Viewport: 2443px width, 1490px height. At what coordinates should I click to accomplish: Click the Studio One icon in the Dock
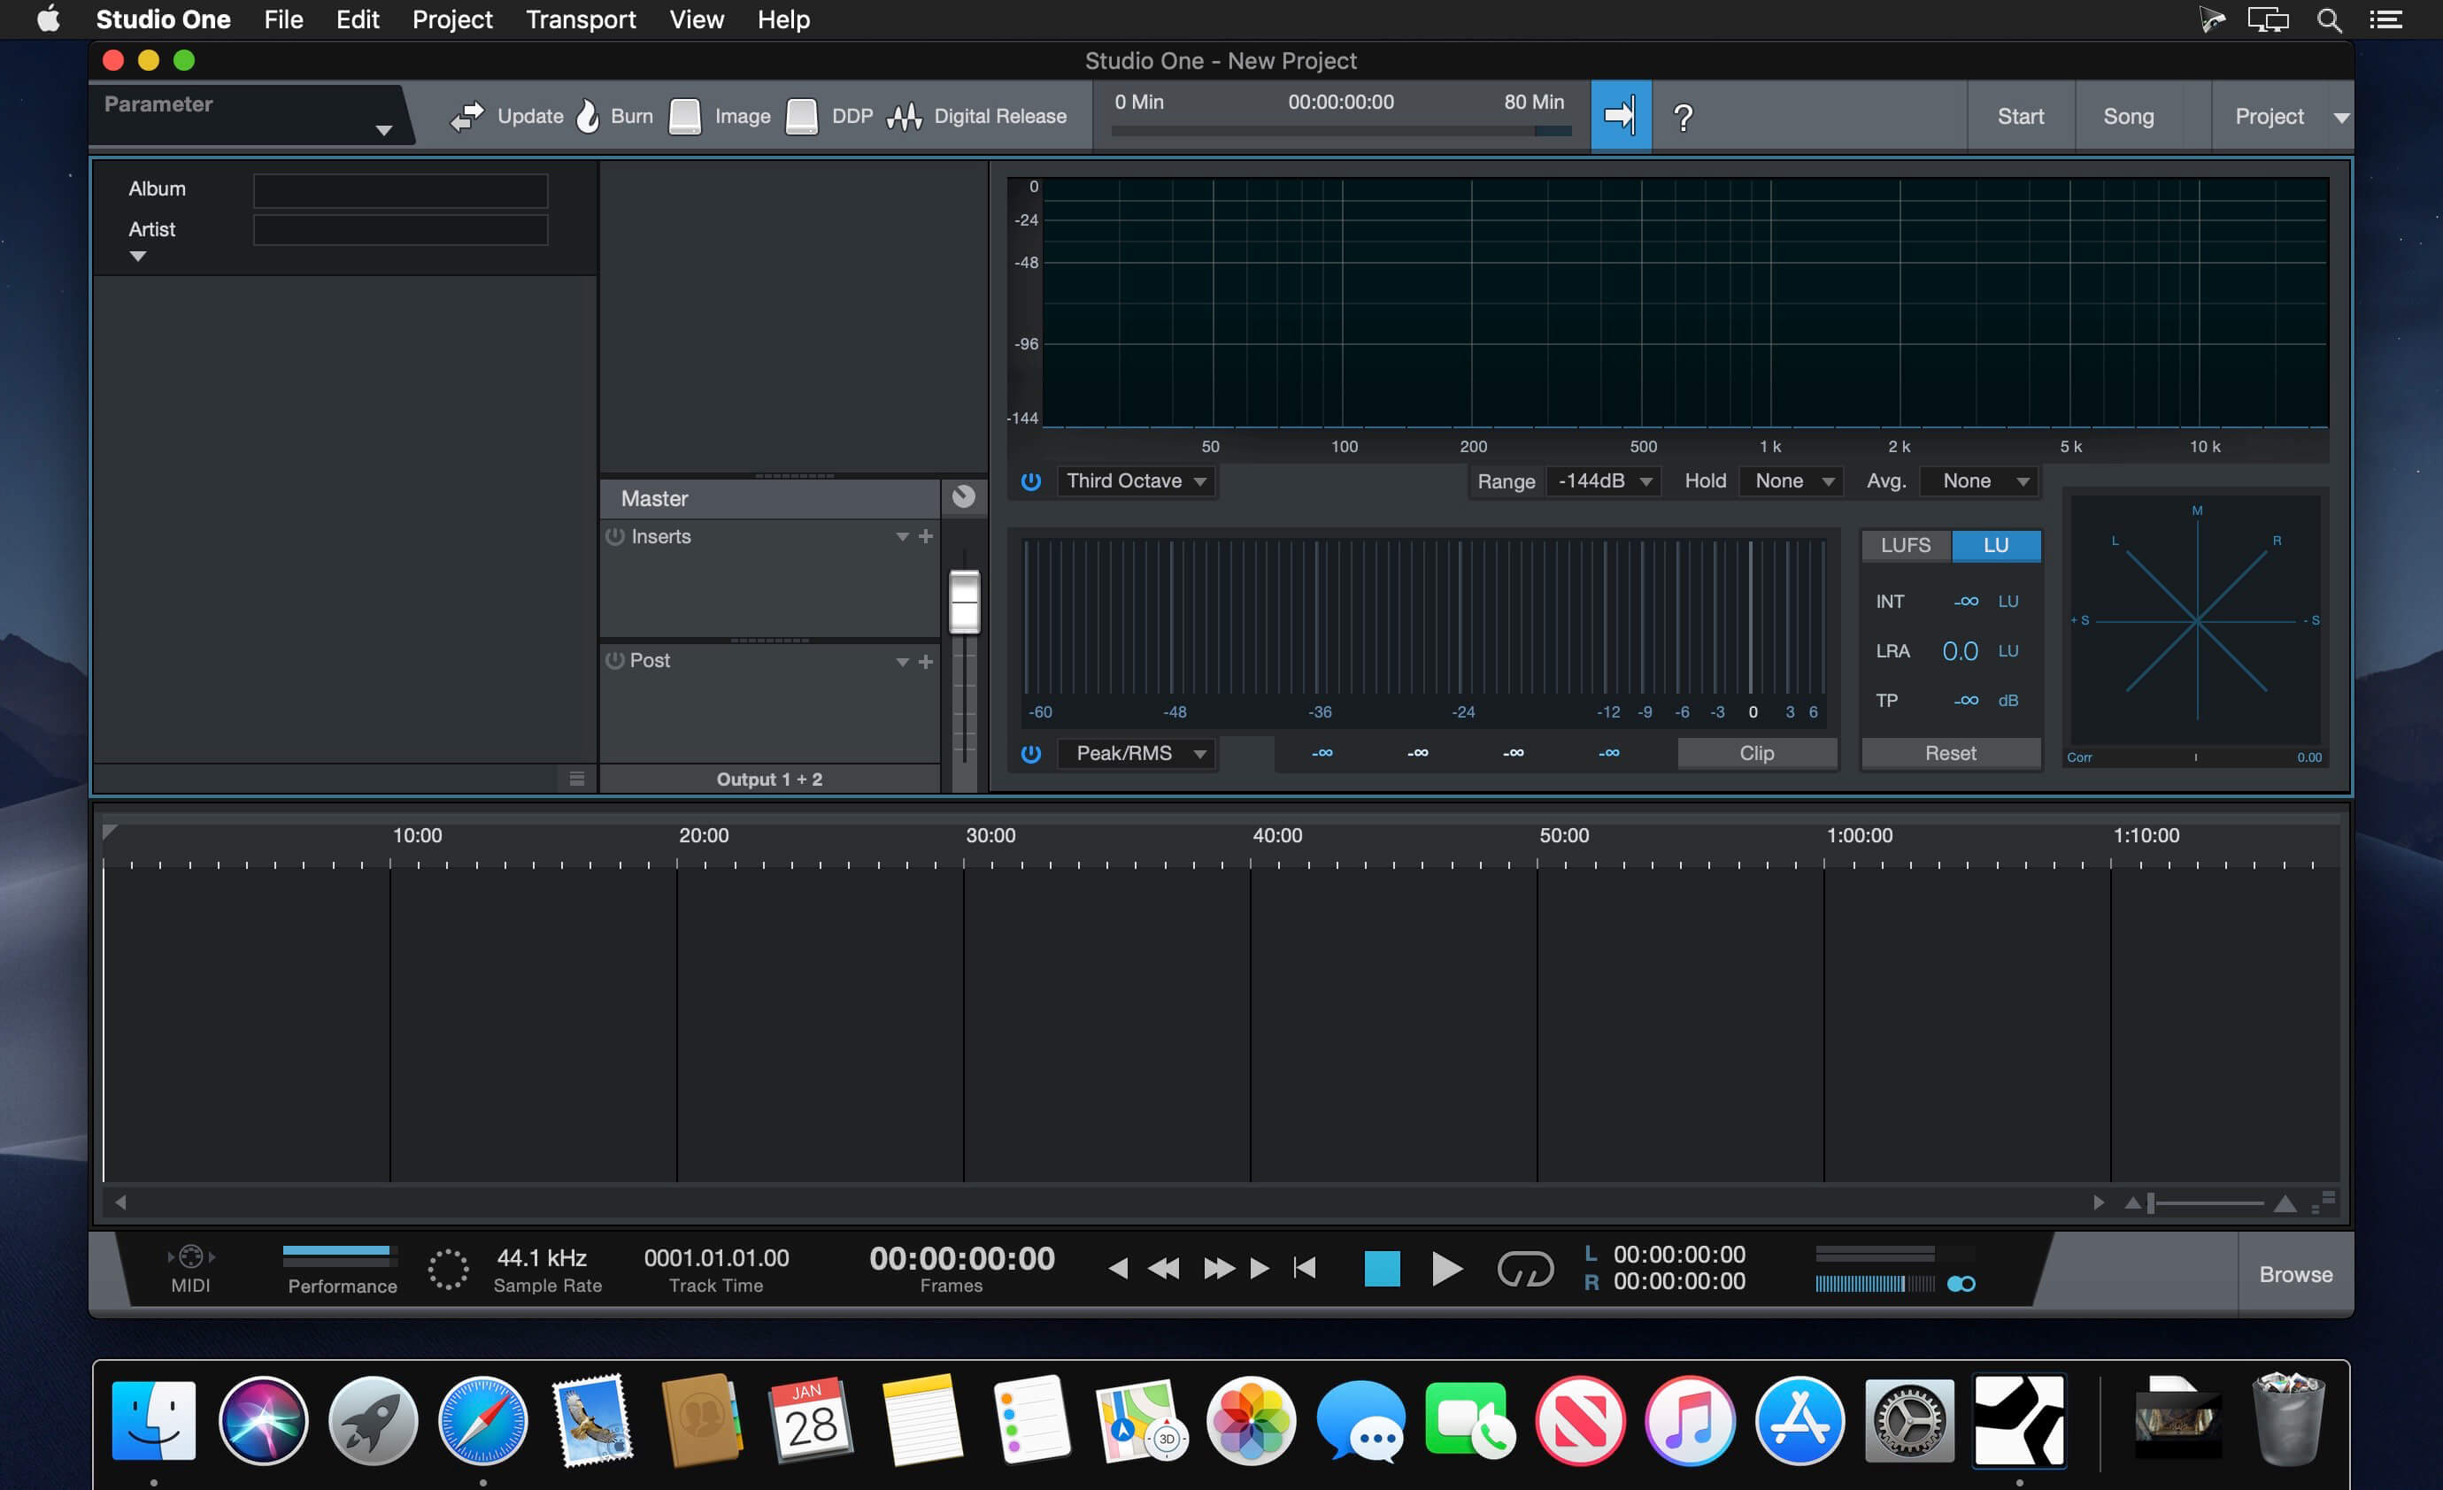pyautogui.click(x=2020, y=1421)
